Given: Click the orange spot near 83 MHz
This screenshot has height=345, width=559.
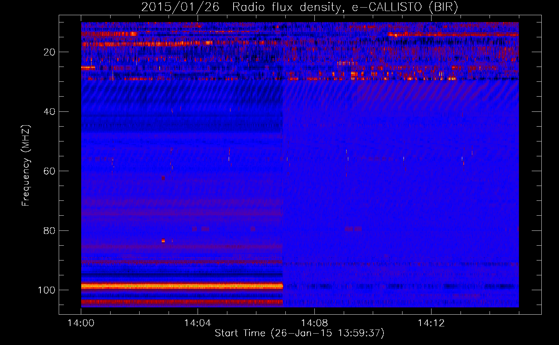Looking at the screenshot, I should click(163, 240).
